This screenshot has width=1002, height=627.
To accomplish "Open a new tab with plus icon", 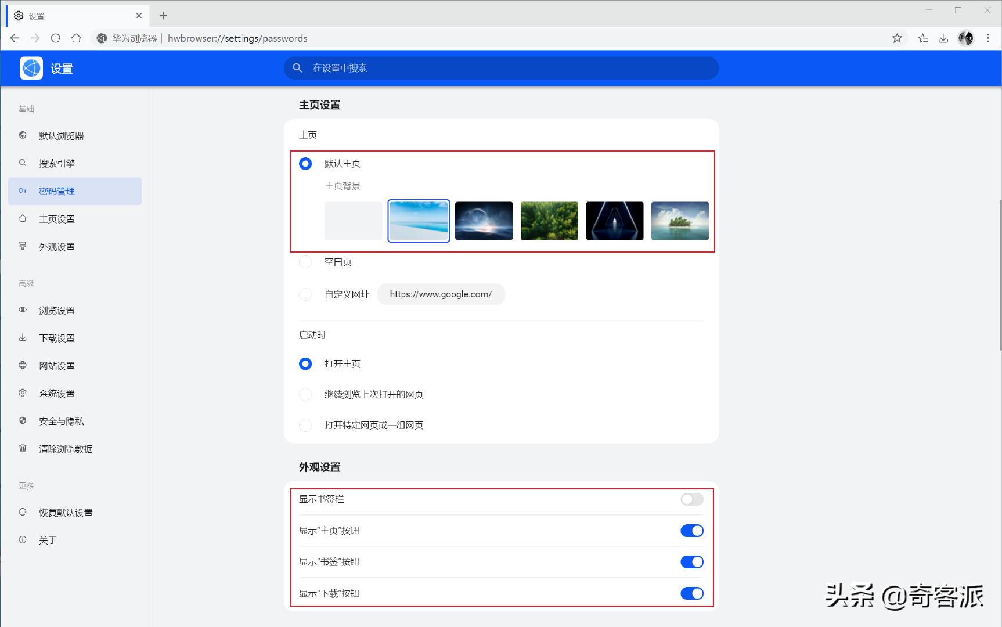I will pos(163,16).
